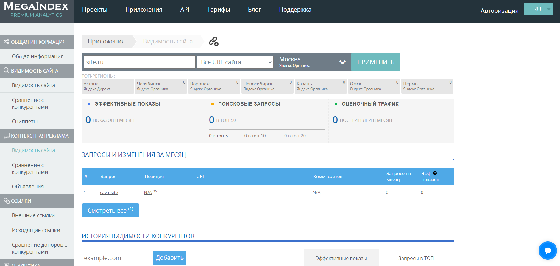Open Поддержка in the top menu
Viewport: 560px width, 266px height.
point(295,10)
